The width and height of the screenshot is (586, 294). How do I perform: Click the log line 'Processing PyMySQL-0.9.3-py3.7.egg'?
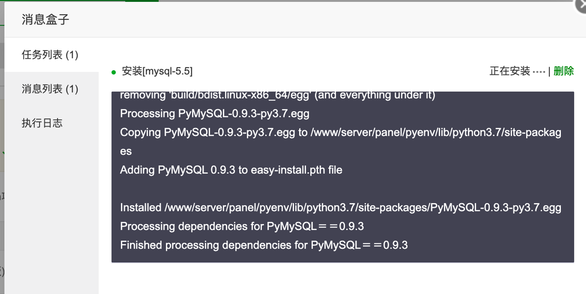(214, 114)
